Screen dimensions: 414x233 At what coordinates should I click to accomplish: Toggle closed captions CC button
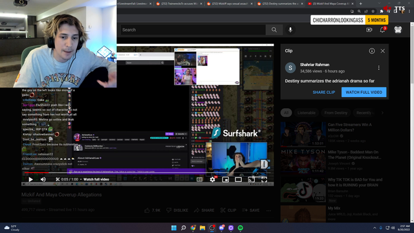(x=200, y=180)
